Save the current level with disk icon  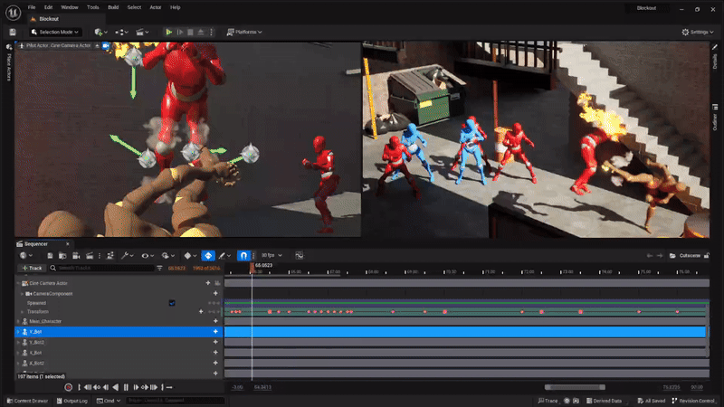point(13,32)
